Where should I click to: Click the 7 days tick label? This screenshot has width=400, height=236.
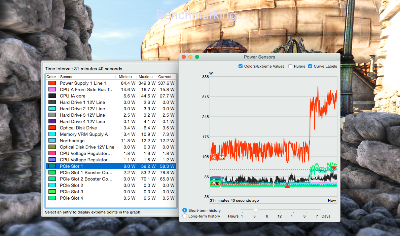pos(317,216)
